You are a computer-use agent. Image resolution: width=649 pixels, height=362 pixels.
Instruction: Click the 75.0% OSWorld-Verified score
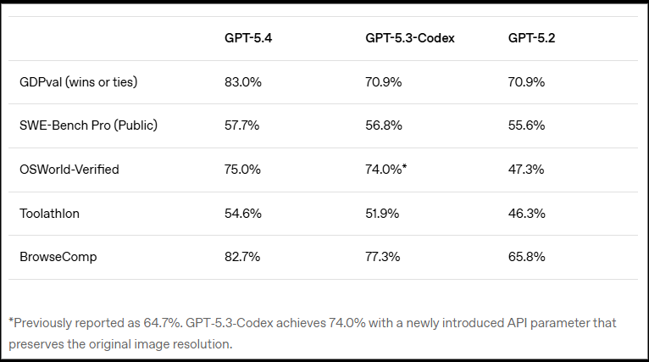coord(241,170)
